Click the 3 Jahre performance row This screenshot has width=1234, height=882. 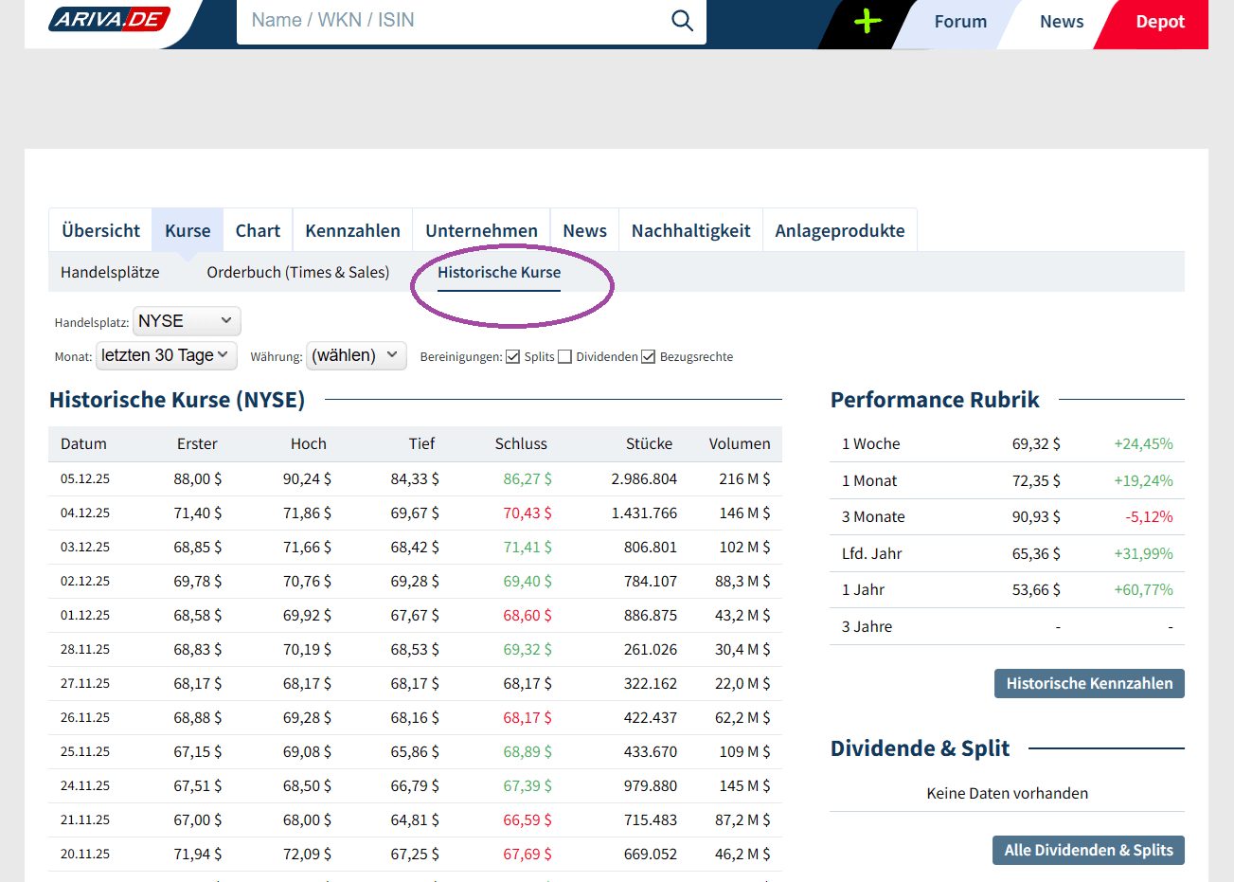click(1007, 626)
